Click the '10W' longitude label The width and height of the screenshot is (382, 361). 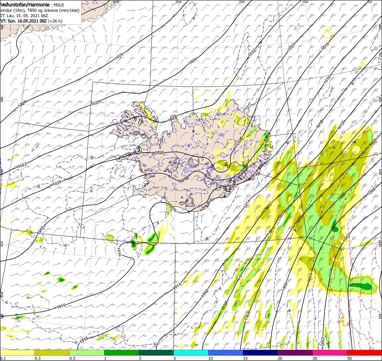coord(305,2)
